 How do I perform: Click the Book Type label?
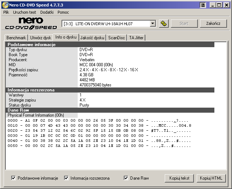(18, 55)
